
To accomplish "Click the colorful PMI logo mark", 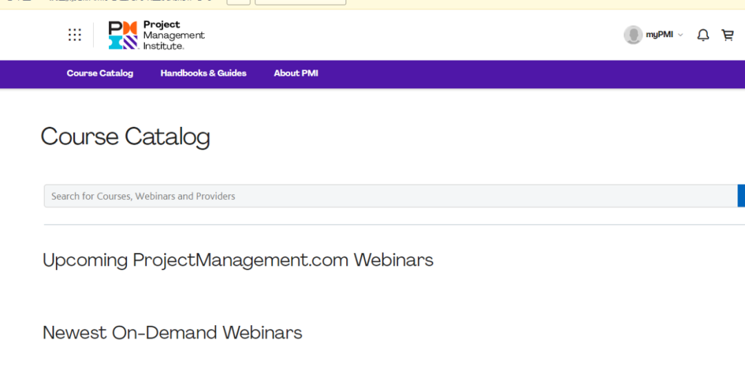I will click(x=123, y=35).
